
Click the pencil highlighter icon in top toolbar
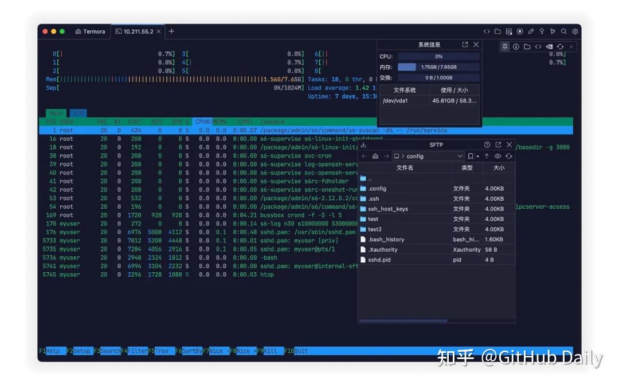(531, 31)
